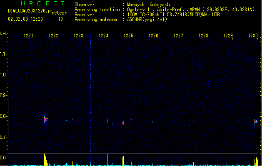
Task: Click the yellow intensity peak at 1230
Action: pos(257,161)
